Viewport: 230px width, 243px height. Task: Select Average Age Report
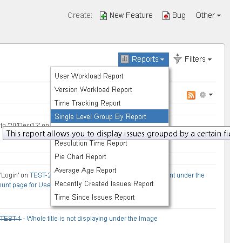(110, 170)
